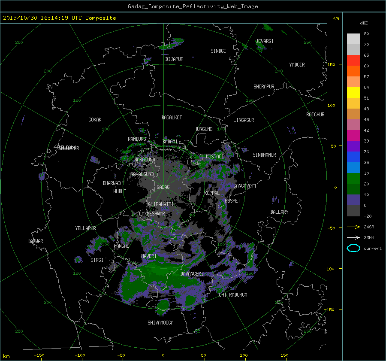Click the RAMDURG city label

[137, 139]
